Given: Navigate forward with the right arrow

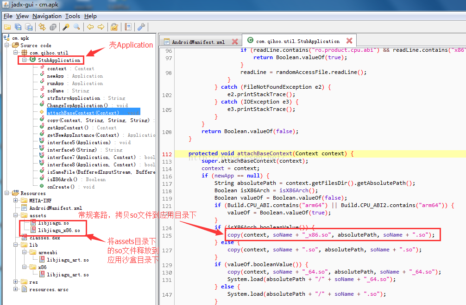Looking at the screenshot, I should 101,27.
